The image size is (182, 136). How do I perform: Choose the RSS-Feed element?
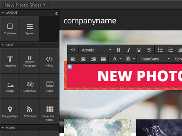point(30,111)
